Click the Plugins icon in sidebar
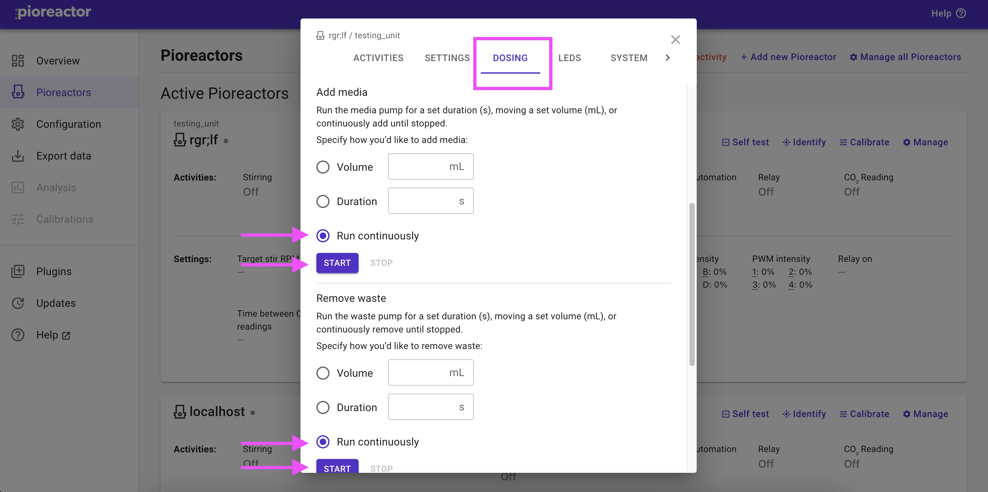 tap(18, 271)
